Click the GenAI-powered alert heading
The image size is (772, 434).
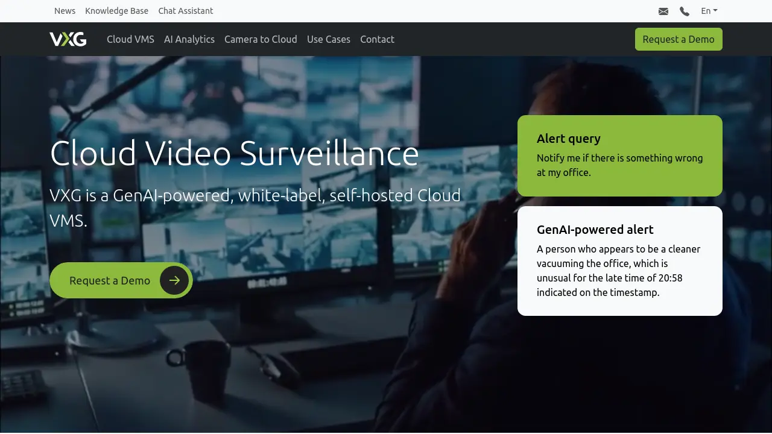pos(595,230)
